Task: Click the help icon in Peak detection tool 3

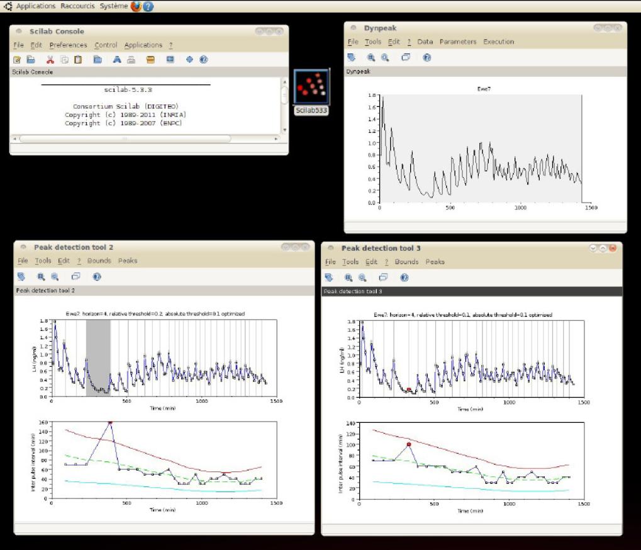Action: tap(404, 278)
